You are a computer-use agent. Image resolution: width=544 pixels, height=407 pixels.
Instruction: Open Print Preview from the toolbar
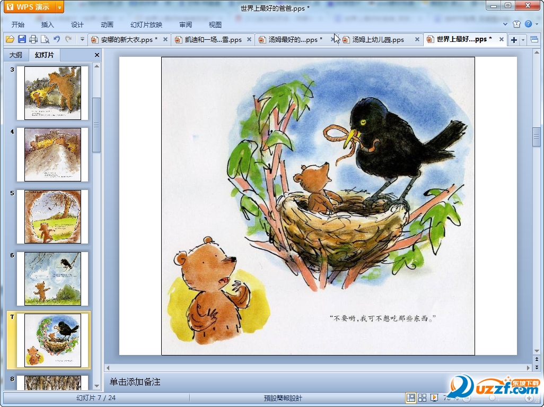(x=45, y=39)
